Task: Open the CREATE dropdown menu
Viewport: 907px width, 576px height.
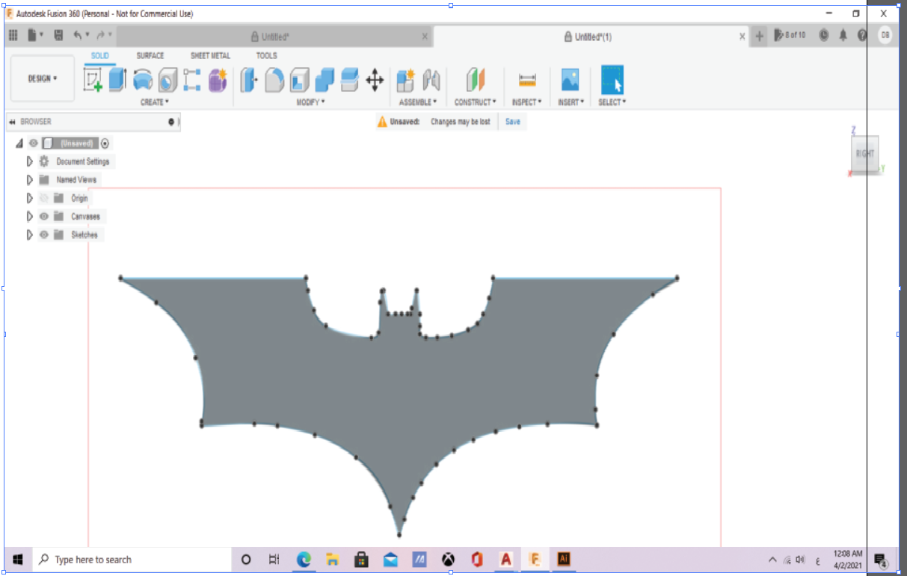Action: [x=155, y=102]
